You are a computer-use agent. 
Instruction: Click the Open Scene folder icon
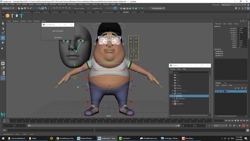point(22,8)
